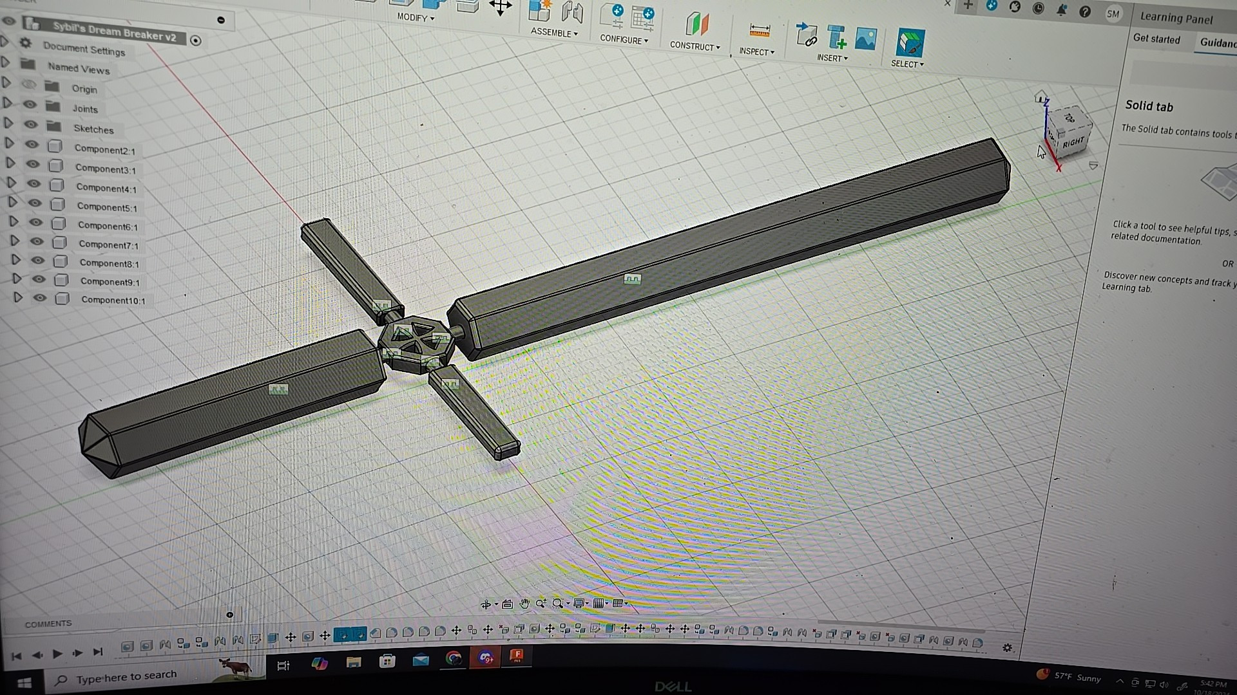Expand the Named Views node
This screenshot has width=1237, height=695.
coord(6,62)
